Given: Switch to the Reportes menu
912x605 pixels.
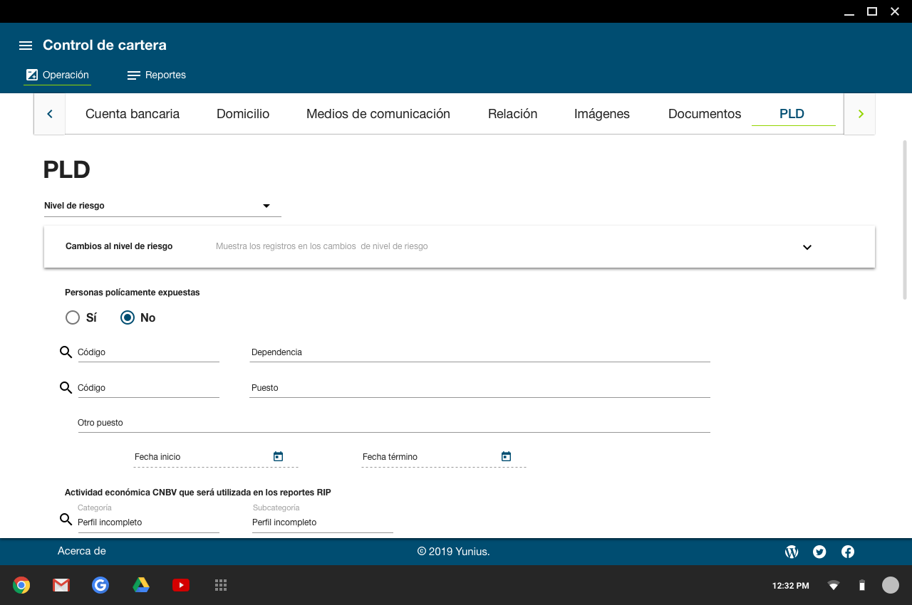Looking at the screenshot, I should [156, 75].
